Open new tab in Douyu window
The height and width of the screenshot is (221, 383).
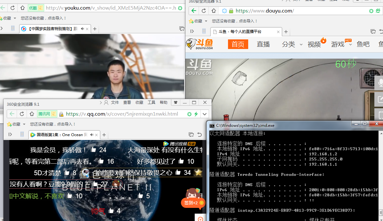286,32
